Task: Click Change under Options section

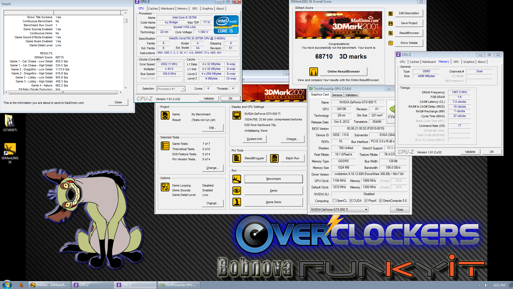Action: pos(213,203)
